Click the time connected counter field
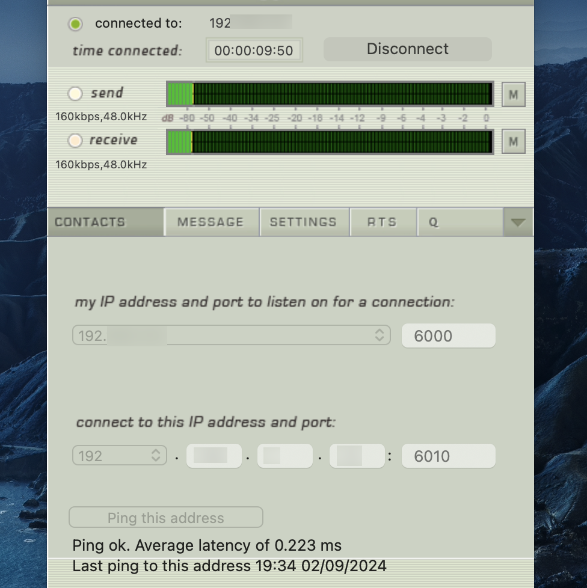The width and height of the screenshot is (587, 588). pyautogui.click(x=254, y=51)
